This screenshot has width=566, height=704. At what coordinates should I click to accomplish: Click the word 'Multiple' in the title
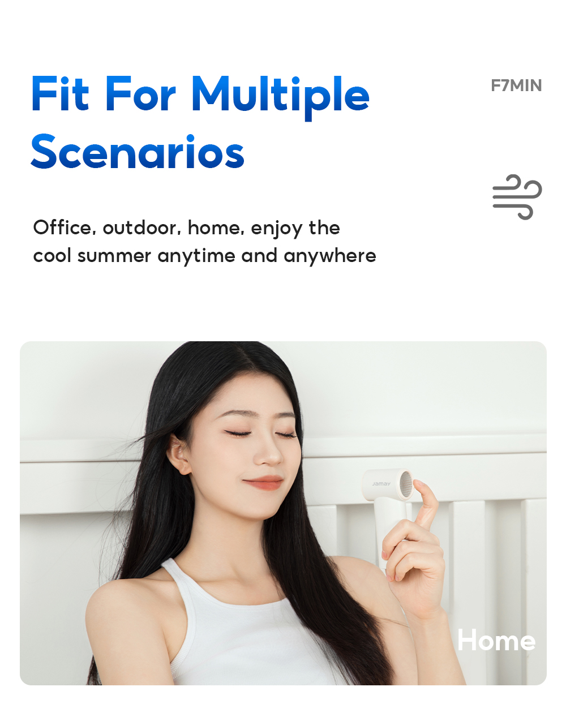(x=281, y=95)
